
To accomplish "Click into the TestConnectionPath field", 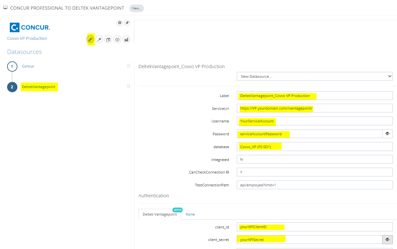I will coord(315,185).
